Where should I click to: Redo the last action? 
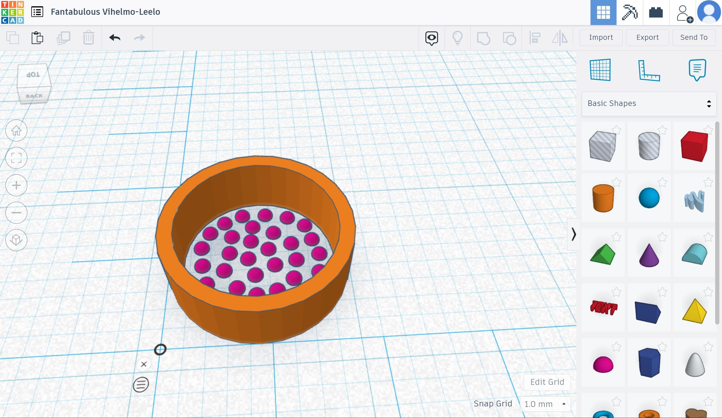pos(140,37)
